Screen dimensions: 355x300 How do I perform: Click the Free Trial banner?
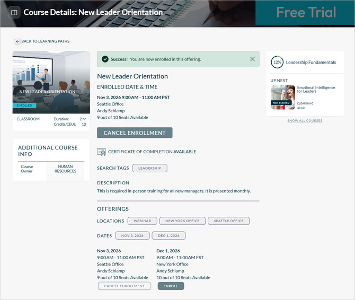pos(305,12)
